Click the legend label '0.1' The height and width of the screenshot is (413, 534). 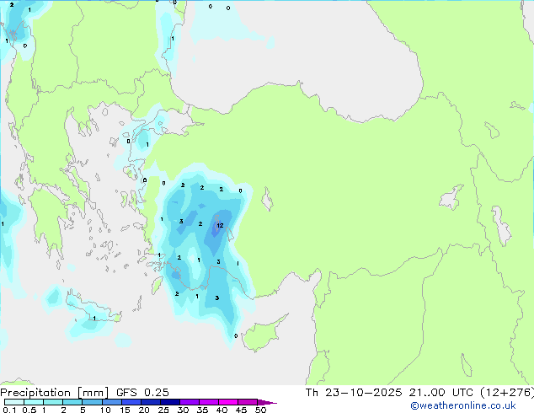pos(9,410)
